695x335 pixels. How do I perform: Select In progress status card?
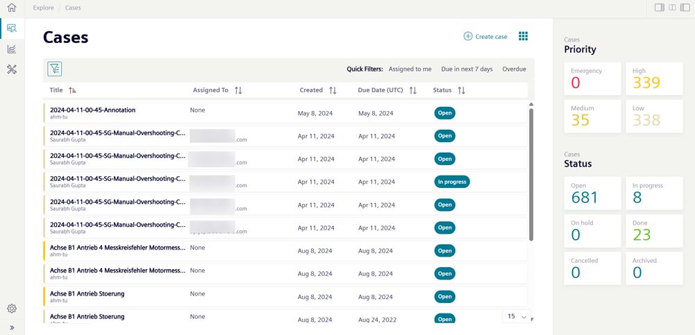[654, 194]
